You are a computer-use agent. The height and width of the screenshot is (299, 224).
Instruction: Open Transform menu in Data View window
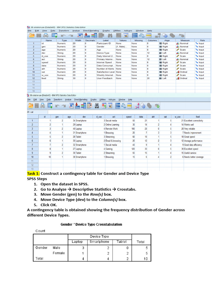coord(58,100)
